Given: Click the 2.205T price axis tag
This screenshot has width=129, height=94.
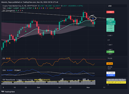Looking at the screenshot, I should click(110, 28).
